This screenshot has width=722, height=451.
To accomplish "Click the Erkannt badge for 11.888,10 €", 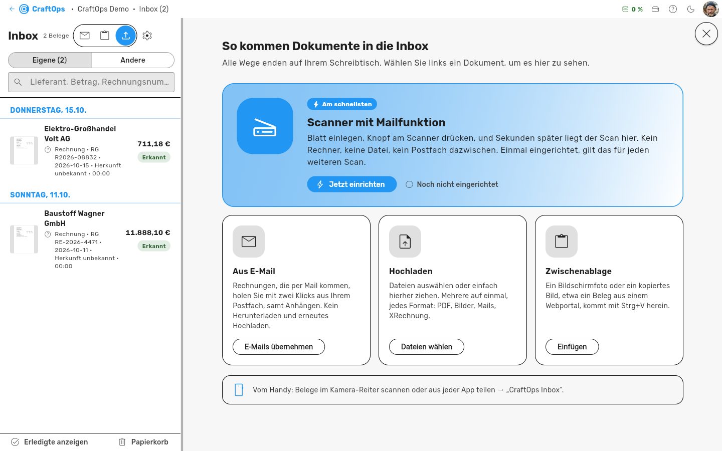I will 154,246.
